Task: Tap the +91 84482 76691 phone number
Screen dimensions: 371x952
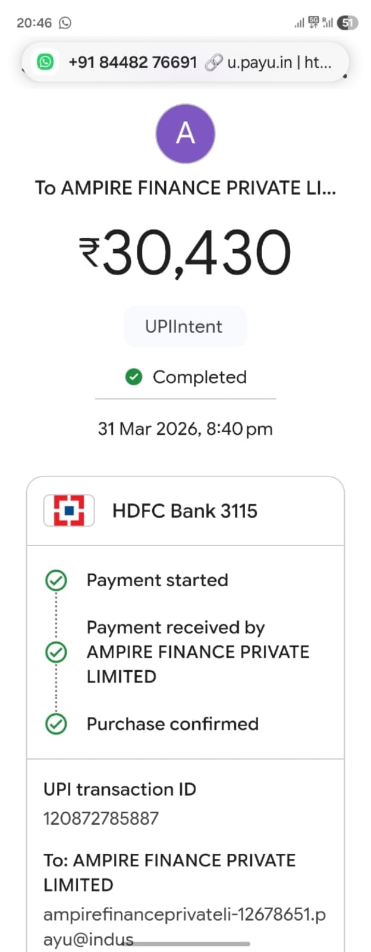Action: pos(133,62)
